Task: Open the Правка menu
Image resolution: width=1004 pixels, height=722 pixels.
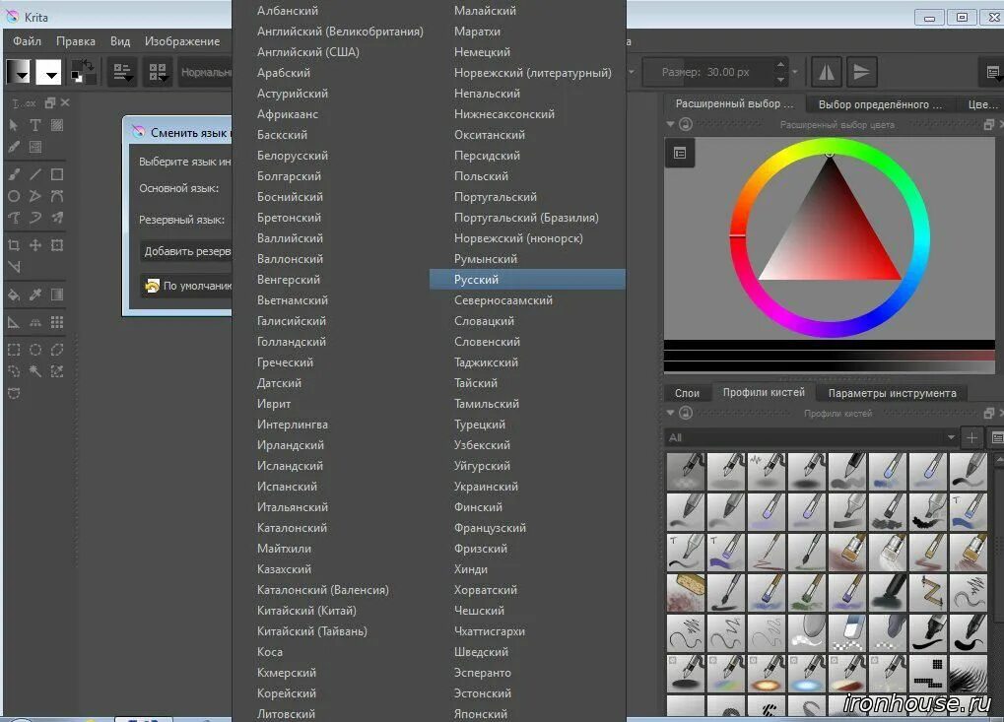Action: click(76, 41)
